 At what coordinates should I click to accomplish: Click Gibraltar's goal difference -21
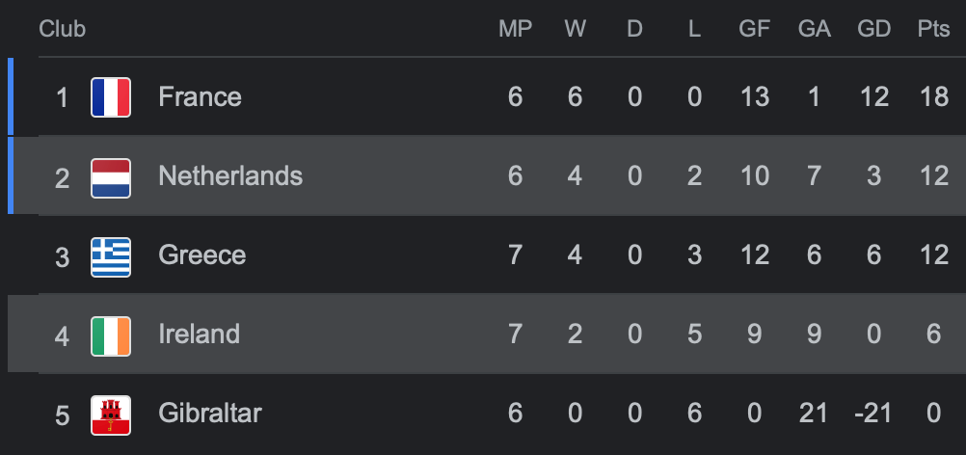(x=873, y=415)
